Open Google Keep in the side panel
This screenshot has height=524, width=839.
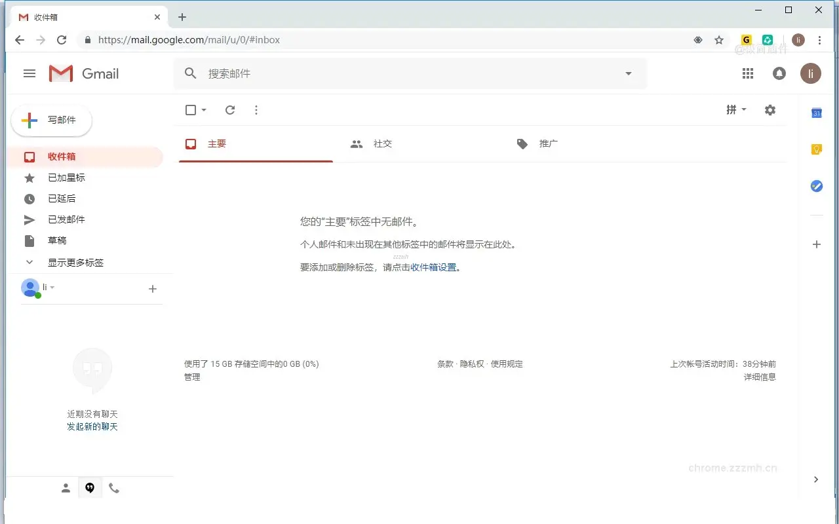(x=816, y=149)
